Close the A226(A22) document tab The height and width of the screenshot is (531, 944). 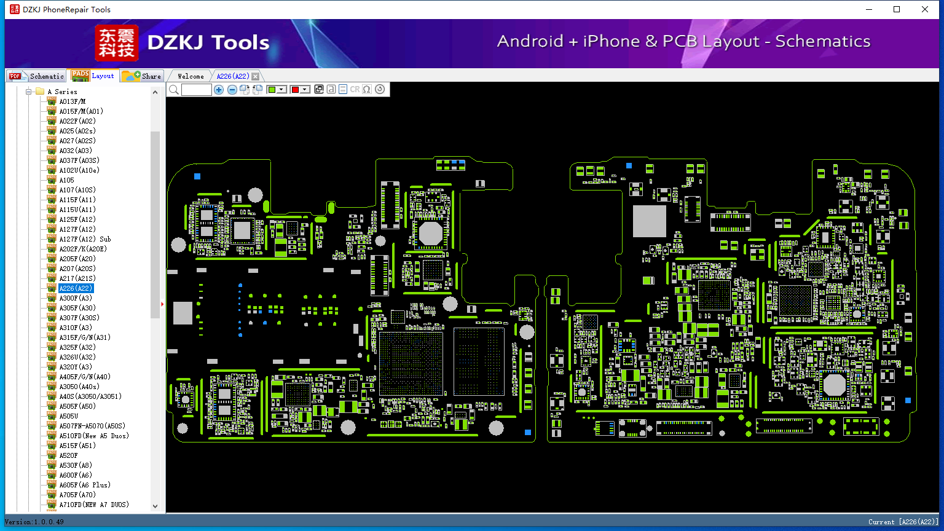256,77
